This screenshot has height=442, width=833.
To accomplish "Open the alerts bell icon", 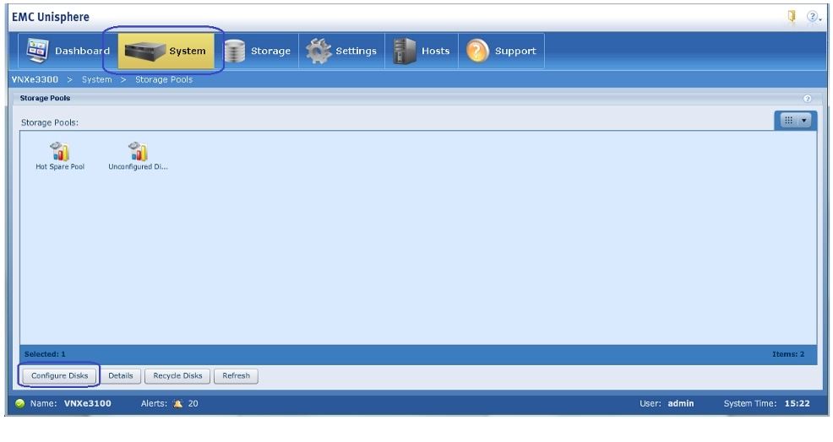I will point(178,404).
